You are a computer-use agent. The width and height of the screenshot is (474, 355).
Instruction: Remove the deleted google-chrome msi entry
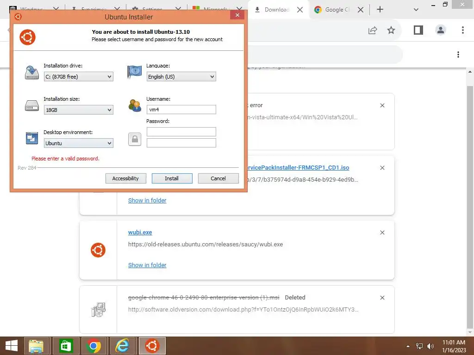382,298
